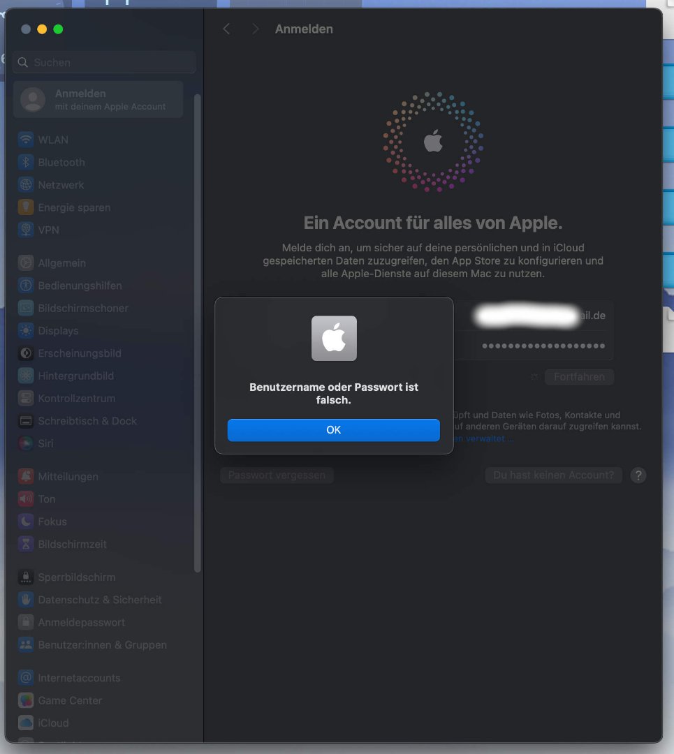The height and width of the screenshot is (754, 674).
Task: Open the Kontrollzentrum icon
Action: (x=26, y=398)
